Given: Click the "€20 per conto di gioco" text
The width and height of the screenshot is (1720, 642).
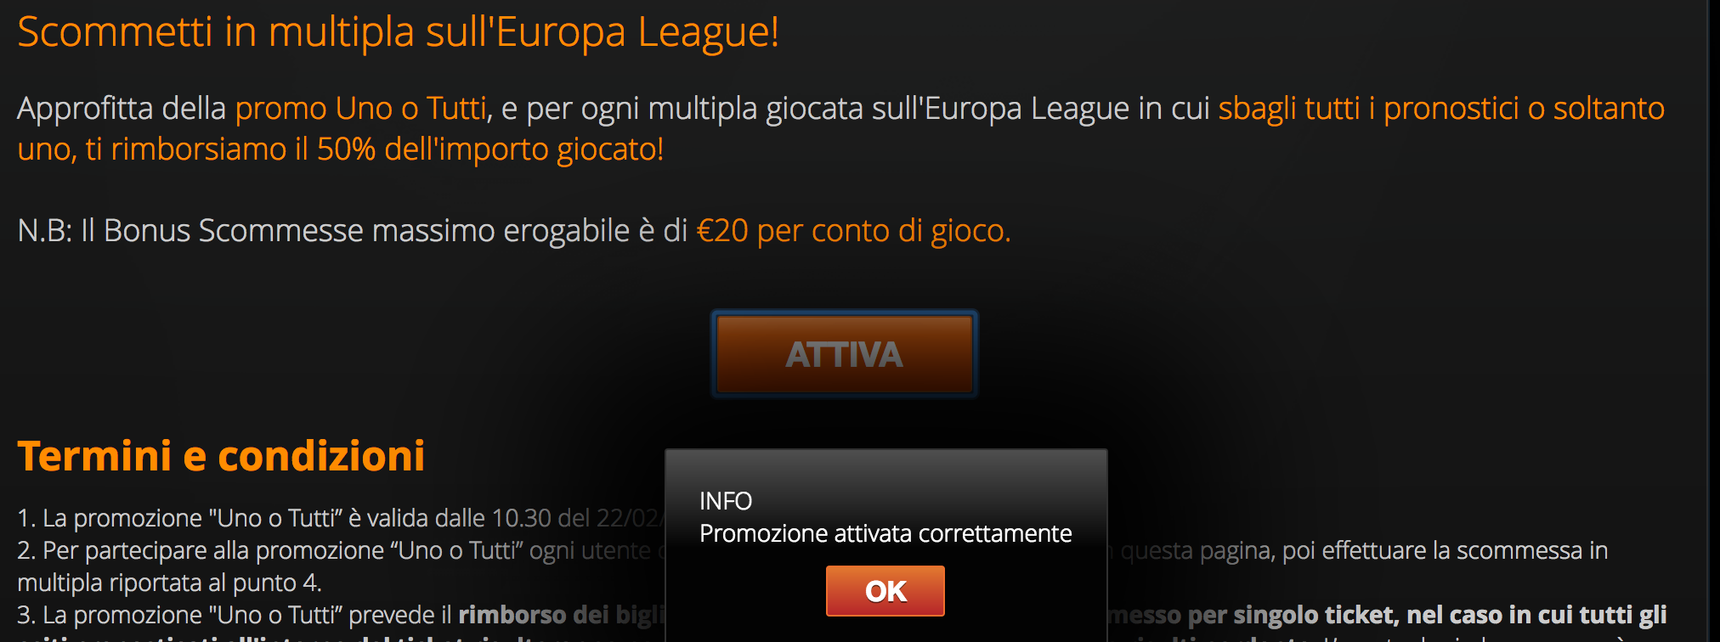Looking at the screenshot, I should (x=852, y=231).
